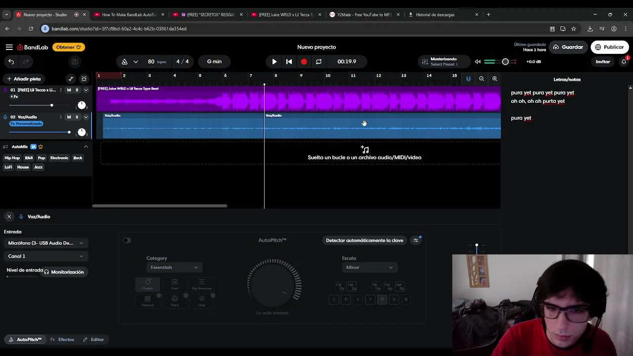Change the 4/4 time signature
633x356 pixels.
coord(182,62)
